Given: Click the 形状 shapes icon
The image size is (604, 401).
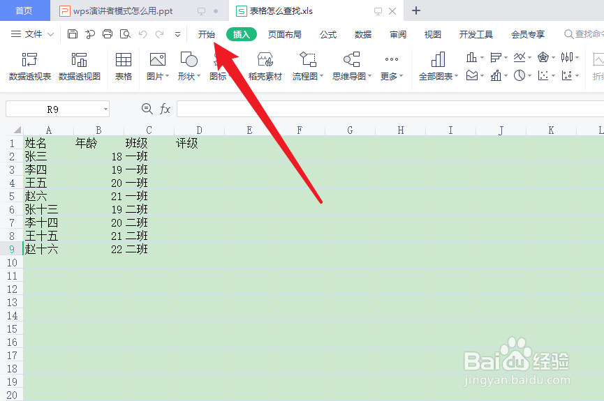Looking at the screenshot, I should click(x=189, y=60).
